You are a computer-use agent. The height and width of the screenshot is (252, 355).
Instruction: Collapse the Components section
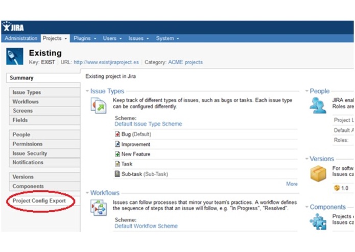[x=307, y=207]
